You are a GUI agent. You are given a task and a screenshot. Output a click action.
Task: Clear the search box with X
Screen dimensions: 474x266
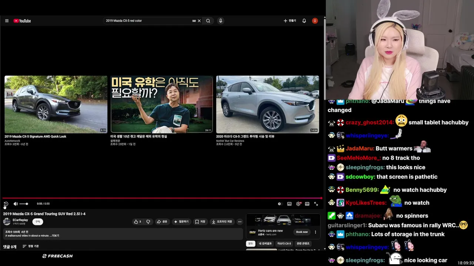199,21
